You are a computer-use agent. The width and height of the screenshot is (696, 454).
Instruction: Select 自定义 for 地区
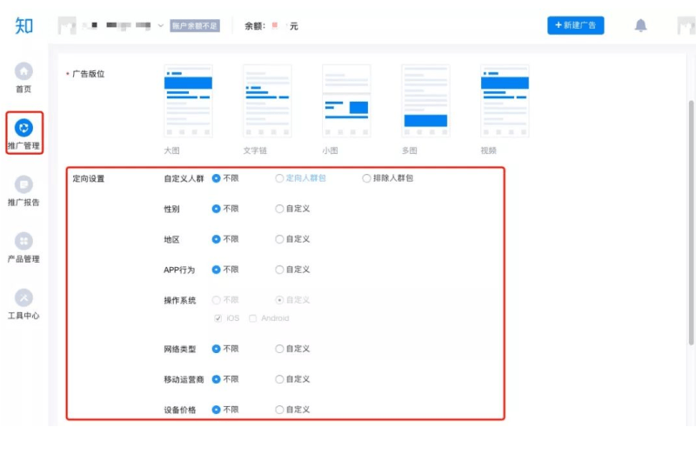[x=279, y=239]
